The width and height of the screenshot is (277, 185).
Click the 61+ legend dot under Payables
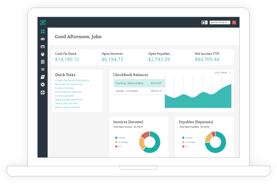pyautogui.click(x=183, y=146)
